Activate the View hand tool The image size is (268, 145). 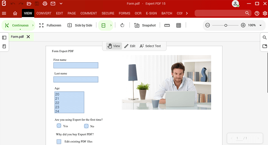[114, 46]
